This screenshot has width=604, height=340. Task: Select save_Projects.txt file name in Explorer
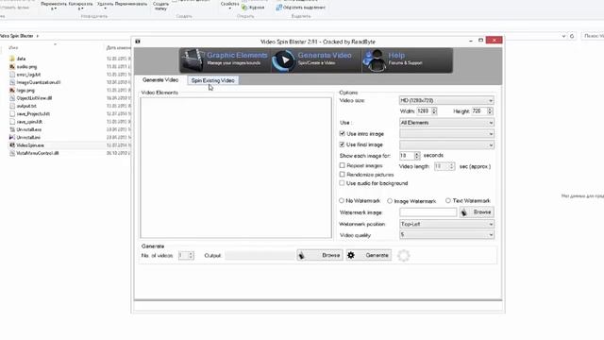tap(33, 114)
